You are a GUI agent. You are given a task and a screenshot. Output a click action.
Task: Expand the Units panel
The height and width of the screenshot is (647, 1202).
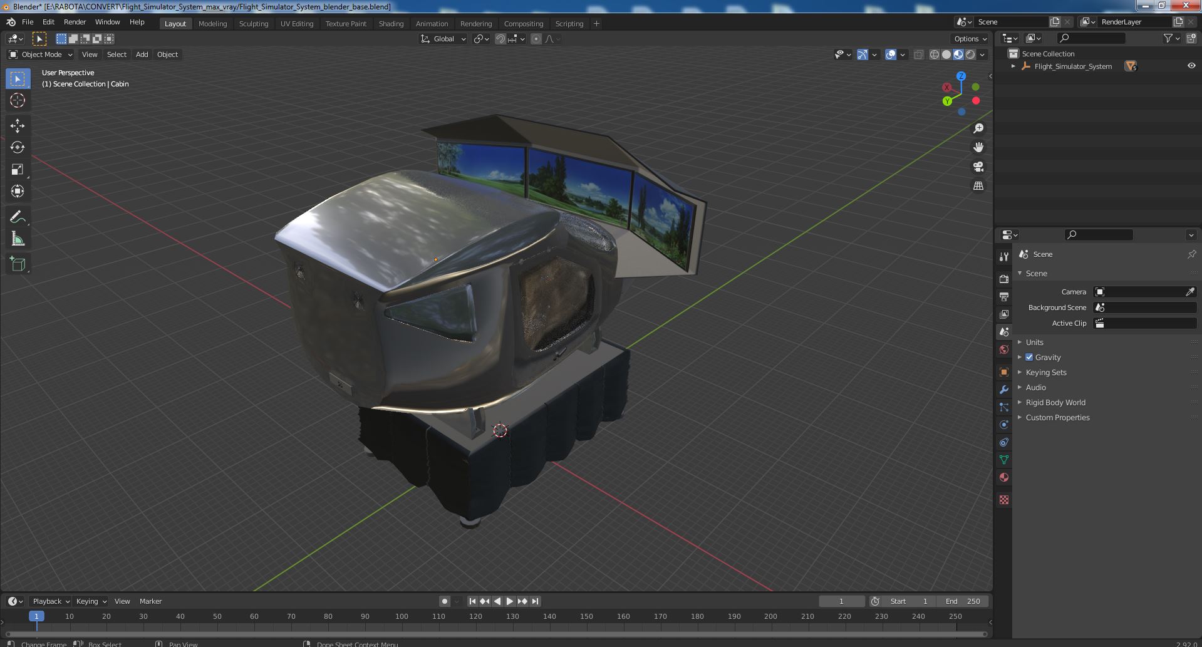click(x=1034, y=342)
